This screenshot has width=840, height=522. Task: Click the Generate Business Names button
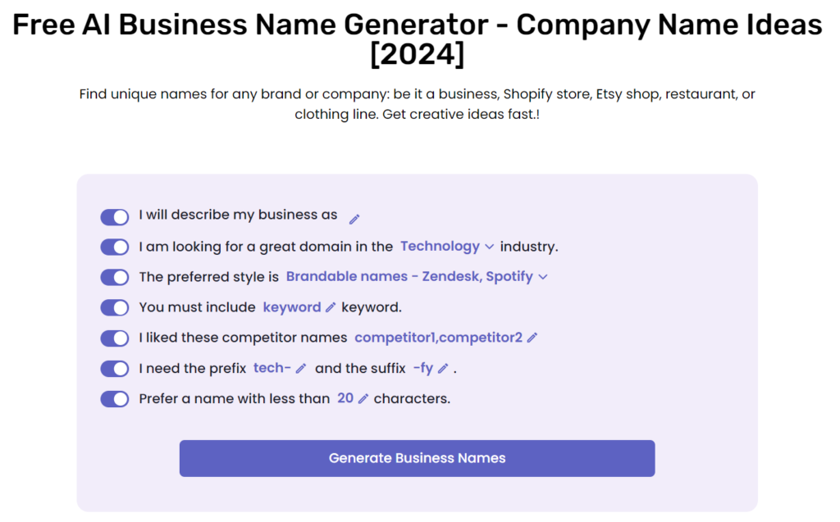click(x=417, y=458)
